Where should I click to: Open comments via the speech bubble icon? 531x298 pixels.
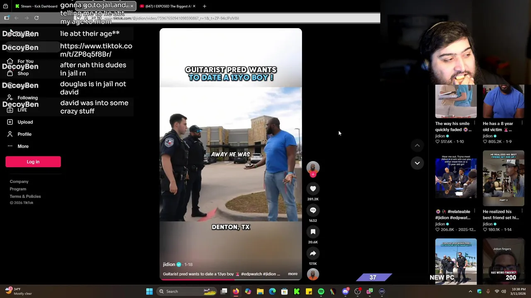(x=313, y=210)
